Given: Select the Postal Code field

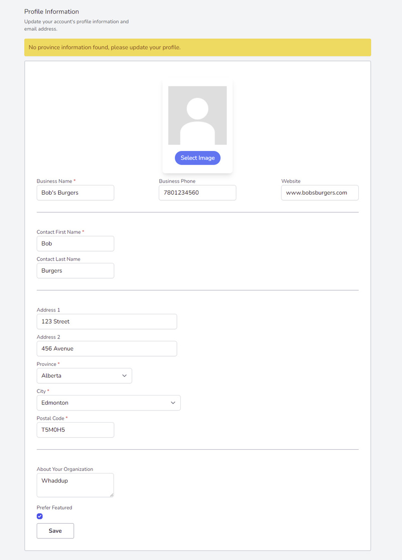Looking at the screenshot, I should pyautogui.click(x=75, y=430).
